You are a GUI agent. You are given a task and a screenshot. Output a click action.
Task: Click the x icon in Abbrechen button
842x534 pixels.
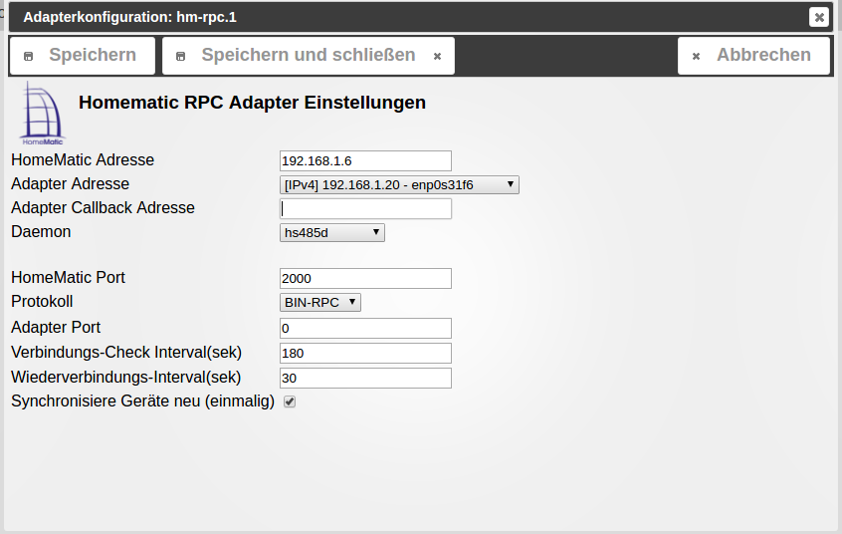click(696, 56)
